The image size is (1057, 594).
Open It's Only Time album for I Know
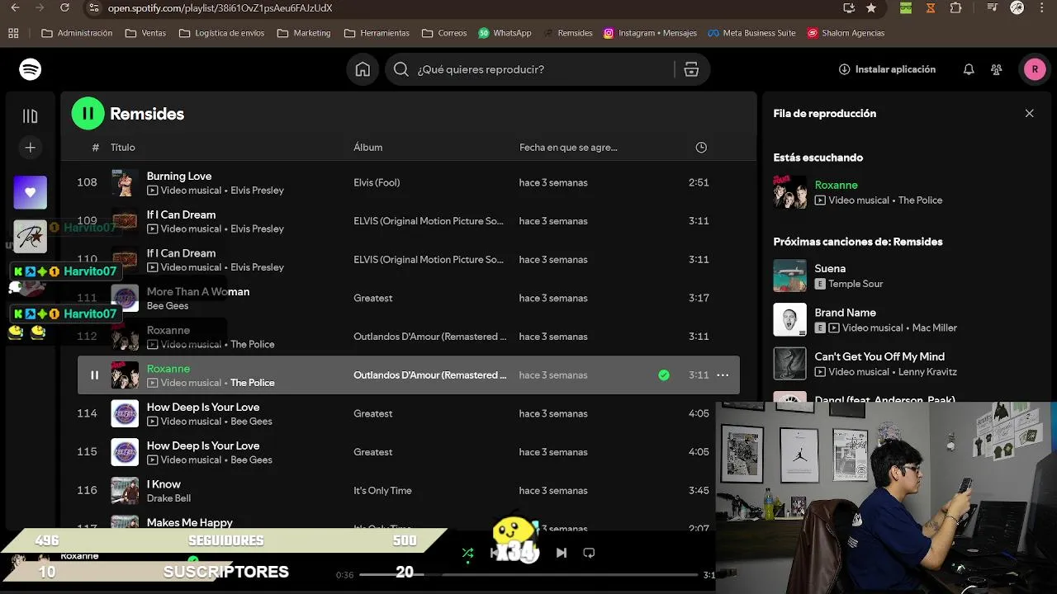click(382, 491)
